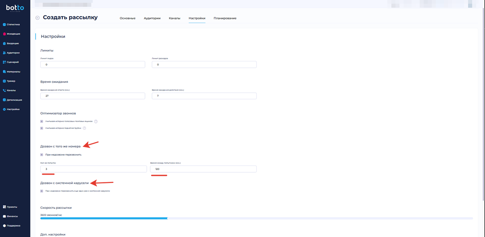
Task: Open the Каналы tab in the header
Action: pyautogui.click(x=175, y=18)
